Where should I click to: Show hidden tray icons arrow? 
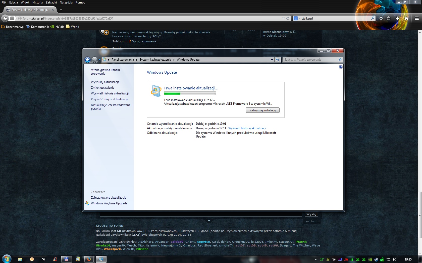point(316,259)
